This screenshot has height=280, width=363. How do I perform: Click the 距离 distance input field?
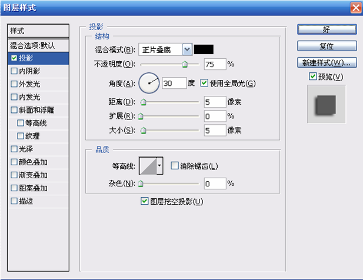click(215, 101)
